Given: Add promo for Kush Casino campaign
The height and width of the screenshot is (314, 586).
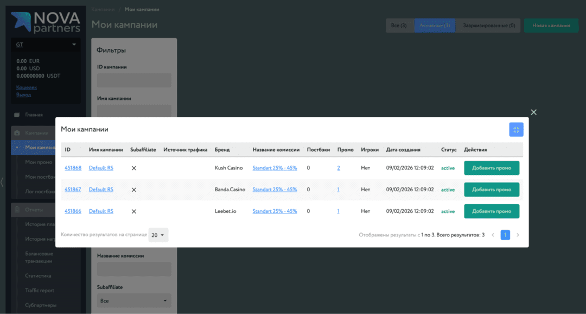Looking at the screenshot, I should pos(491,168).
